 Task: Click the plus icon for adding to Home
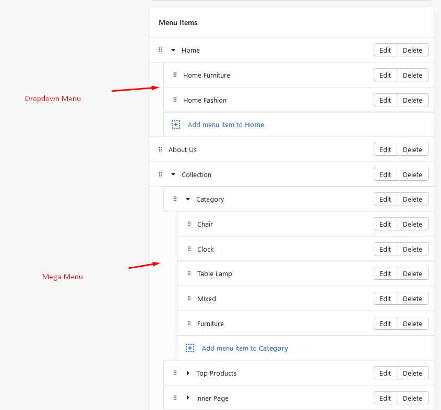[x=176, y=125]
